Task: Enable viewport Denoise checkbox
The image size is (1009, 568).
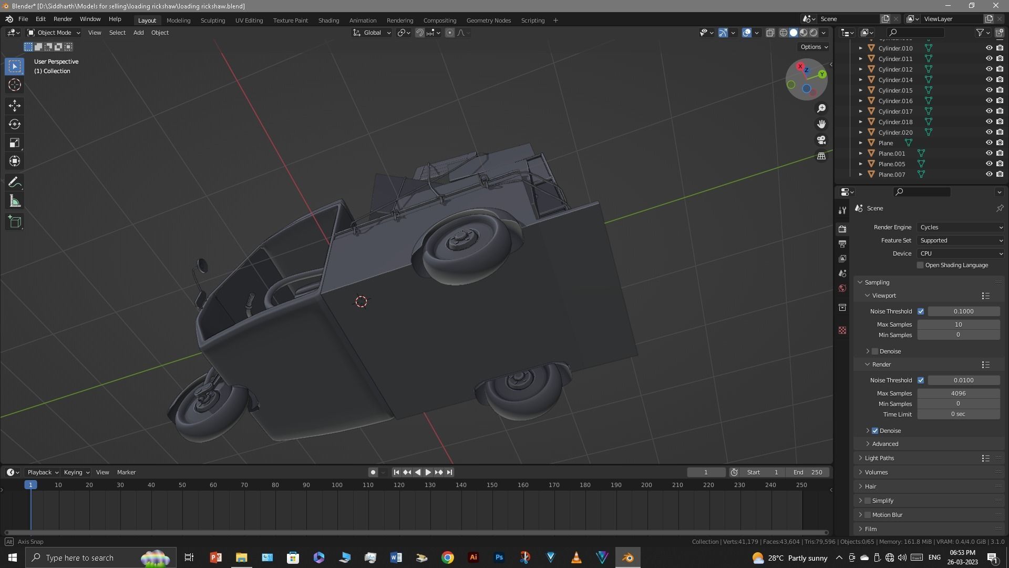Action: pos(875,351)
